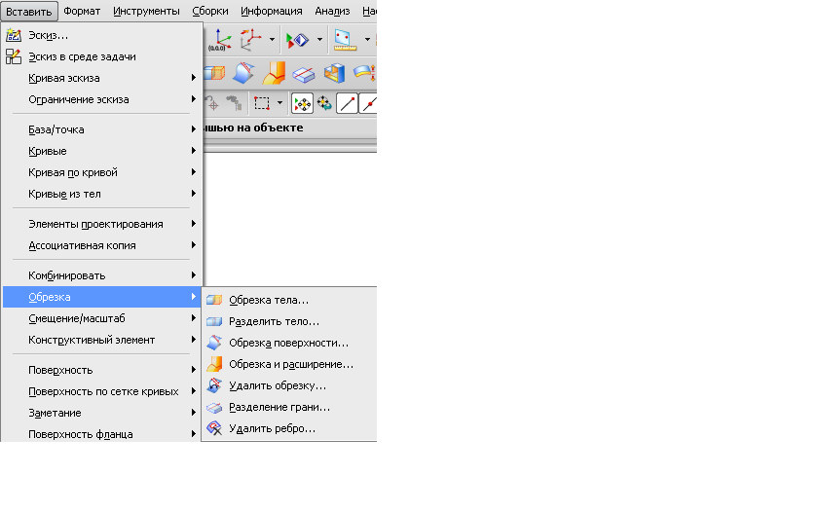Click the Обрезка поверхности icon
This screenshot has width=818, height=511.
214,343
